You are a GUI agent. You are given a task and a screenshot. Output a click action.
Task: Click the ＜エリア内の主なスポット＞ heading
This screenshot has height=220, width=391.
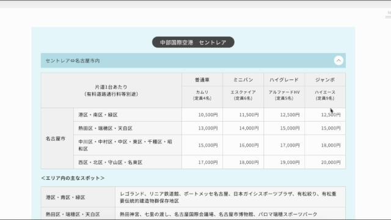pos(73,178)
